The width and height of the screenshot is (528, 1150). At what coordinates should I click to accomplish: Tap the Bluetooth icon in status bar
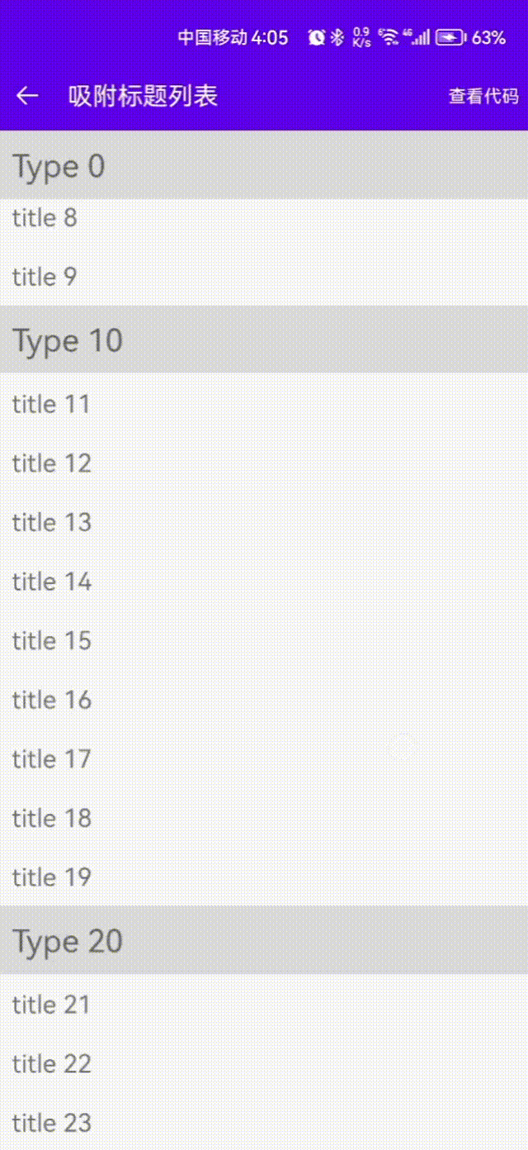tap(337, 37)
